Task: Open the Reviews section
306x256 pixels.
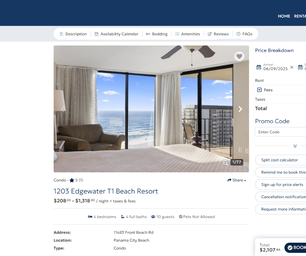Action: pos(218,34)
